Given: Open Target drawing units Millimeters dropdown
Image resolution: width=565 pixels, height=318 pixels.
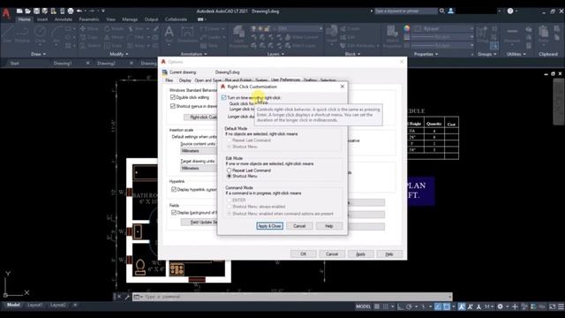Looking at the screenshot, I should (199, 168).
